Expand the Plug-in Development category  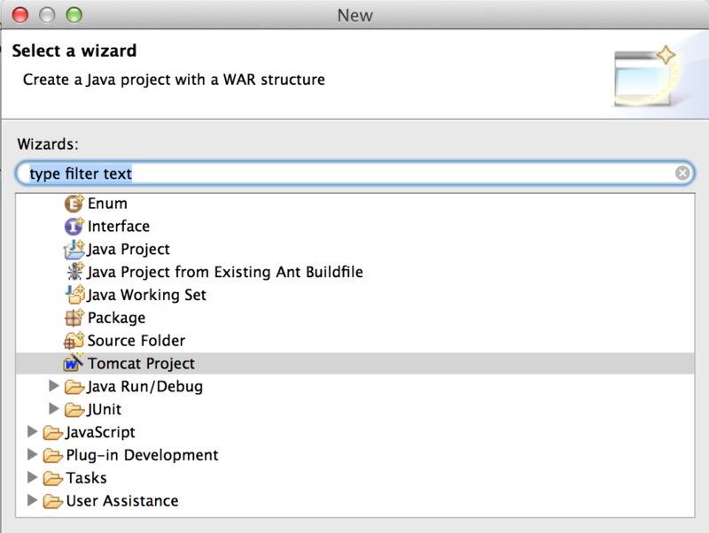[33, 455]
